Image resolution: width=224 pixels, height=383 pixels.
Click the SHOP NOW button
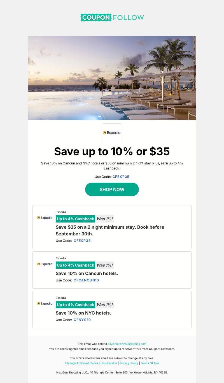(112, 189)
